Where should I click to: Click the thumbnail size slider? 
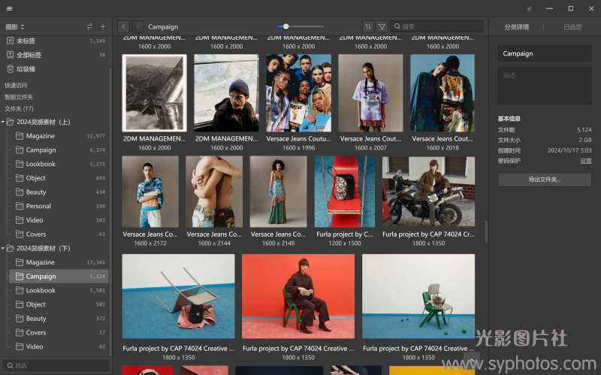[300, 26]
